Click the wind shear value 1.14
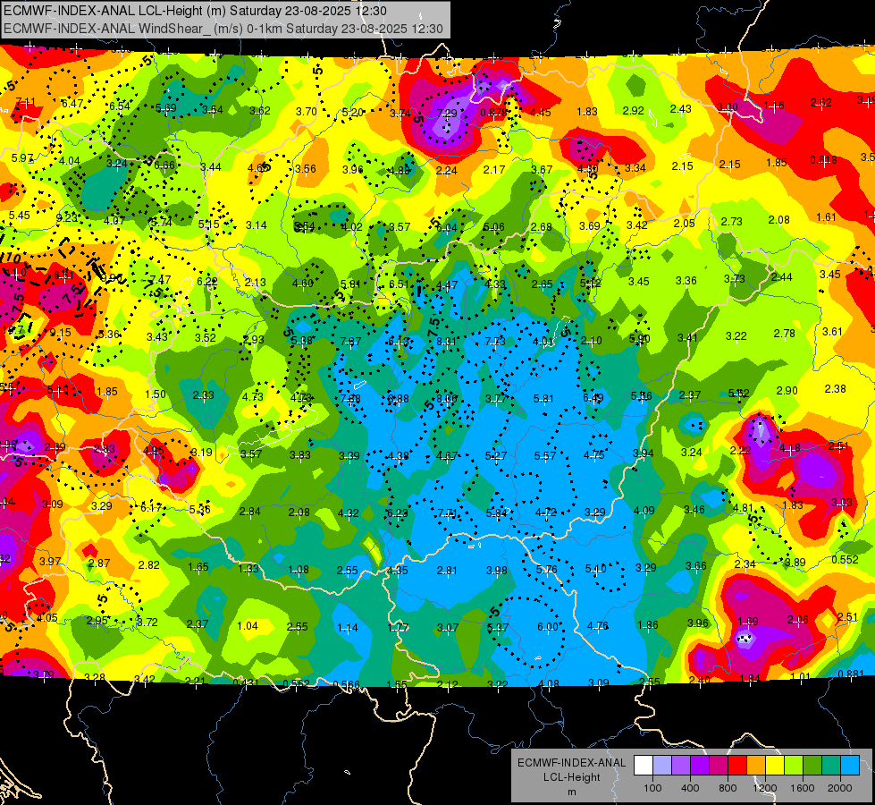The image size is (875, 805). pyautogui.click(x=348, y=628)
